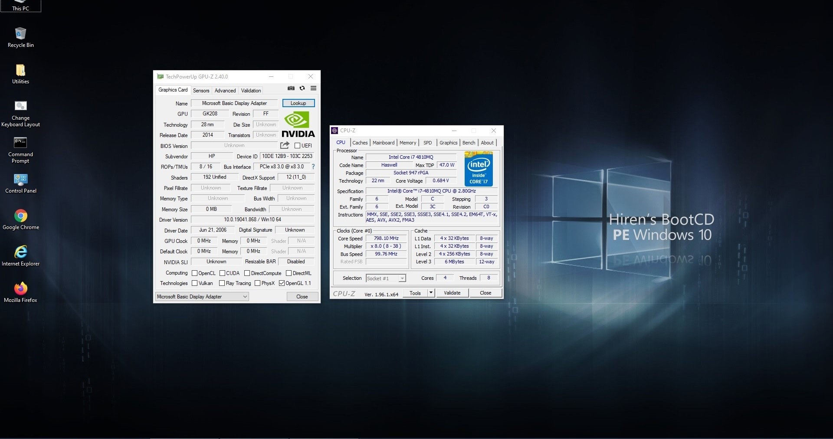The width and height of the screenshot is (833, 439).
Task: Click the Validate button in CPU-Z
Action: point(452,293)
